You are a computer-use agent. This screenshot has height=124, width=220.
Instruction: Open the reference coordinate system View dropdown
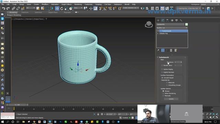(x=78, y=8)
